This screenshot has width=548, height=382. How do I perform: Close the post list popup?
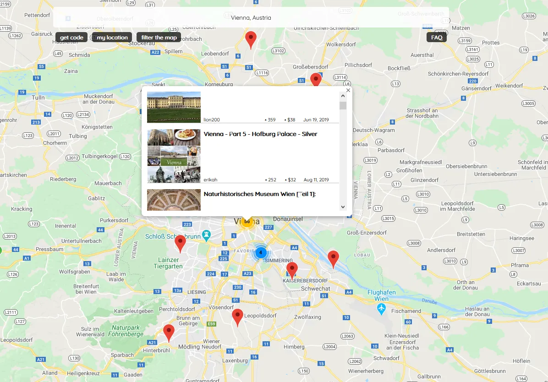[x=348, y=90]
